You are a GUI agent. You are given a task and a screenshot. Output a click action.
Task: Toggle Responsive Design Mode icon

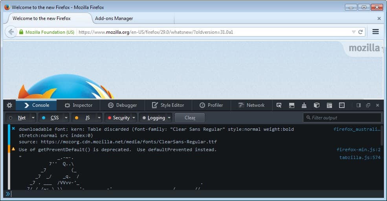point(342,105)
